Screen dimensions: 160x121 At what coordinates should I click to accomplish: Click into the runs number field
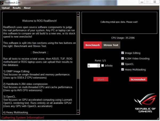92,66
